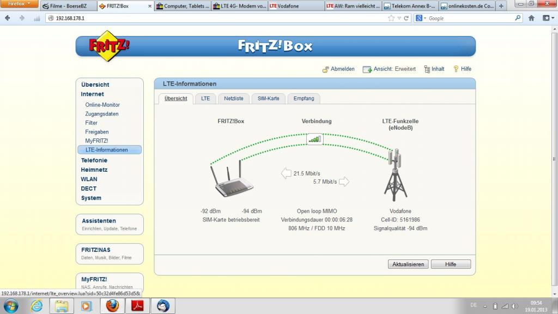Switch to the LTE Vodafone browser tab
The image size is (558, 314).
(x=296, y=6)
